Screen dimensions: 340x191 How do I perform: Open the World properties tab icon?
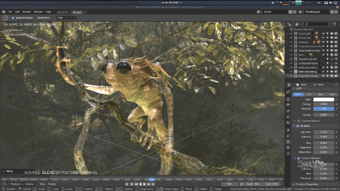point(288,123)
